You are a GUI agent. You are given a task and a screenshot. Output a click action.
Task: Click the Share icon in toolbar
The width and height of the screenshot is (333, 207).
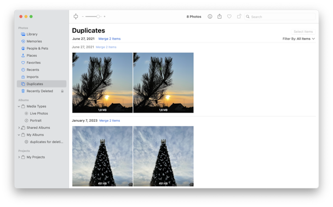click(x=220, y=16)
